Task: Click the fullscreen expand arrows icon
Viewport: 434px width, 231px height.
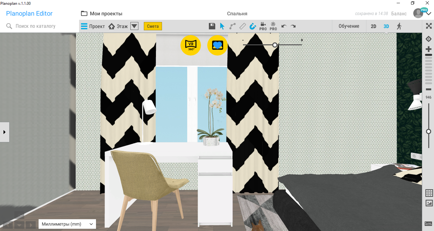Action: coord(429,26)
